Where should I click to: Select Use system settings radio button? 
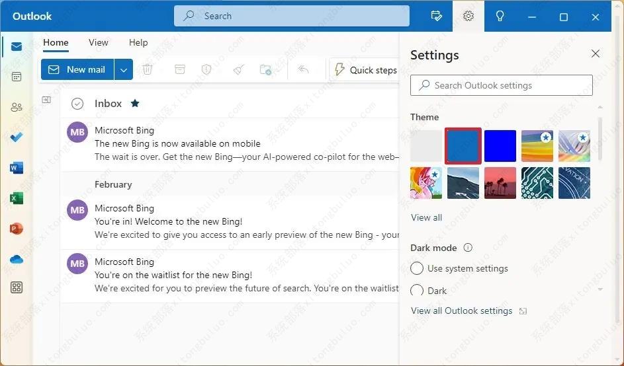point(417,268)
